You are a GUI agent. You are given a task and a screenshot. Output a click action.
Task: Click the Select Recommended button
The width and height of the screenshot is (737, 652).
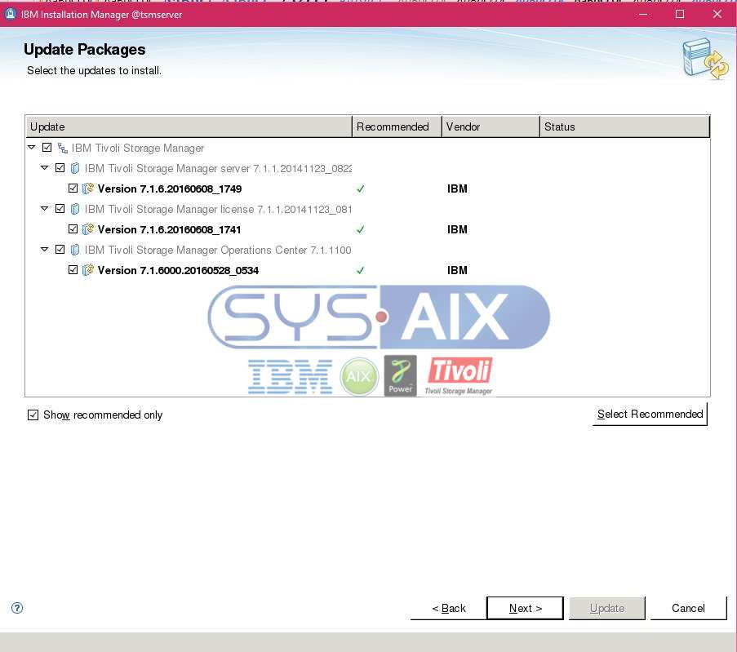650,415
